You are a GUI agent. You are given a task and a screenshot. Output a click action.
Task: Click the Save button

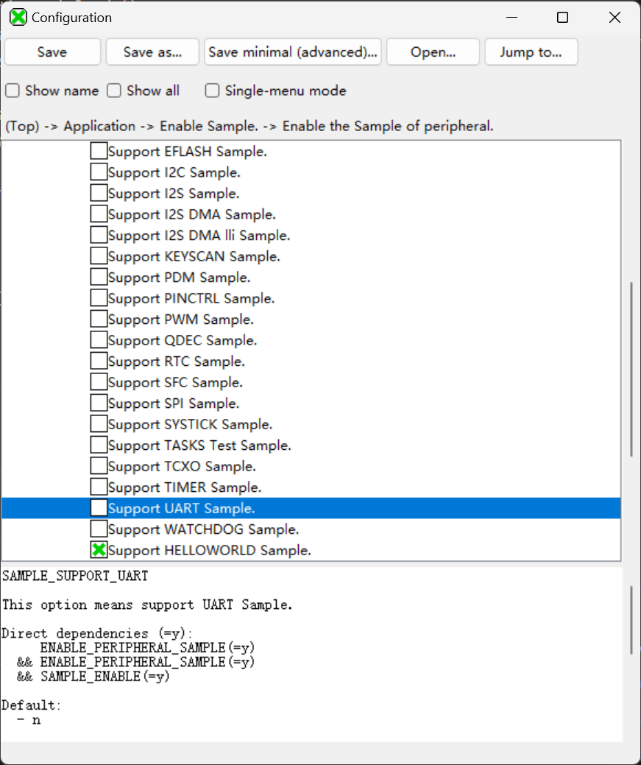(x=52, y=52)
